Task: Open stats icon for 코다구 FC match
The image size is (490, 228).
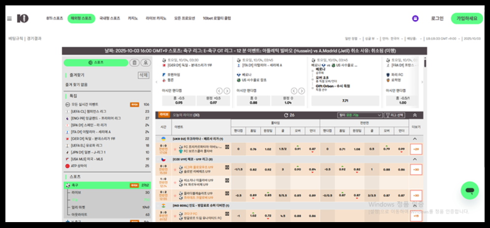Action: pyautogui.click(x=227, y=214)
